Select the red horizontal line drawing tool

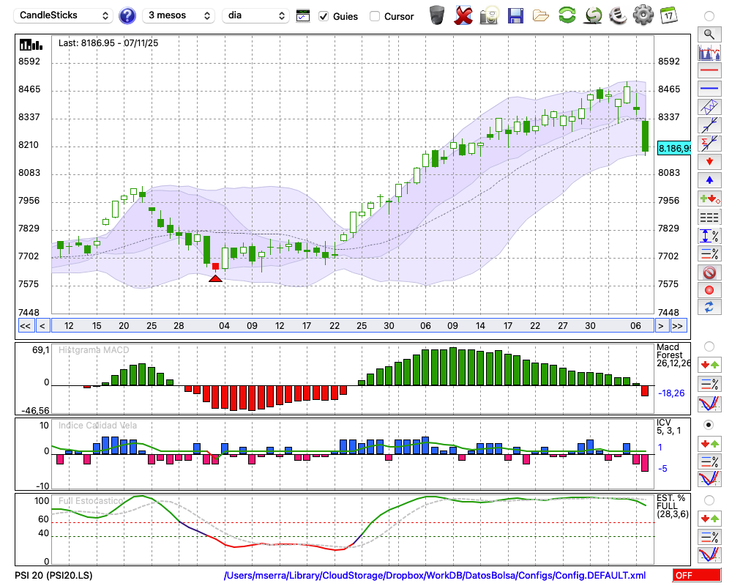[x=709, y=71]
